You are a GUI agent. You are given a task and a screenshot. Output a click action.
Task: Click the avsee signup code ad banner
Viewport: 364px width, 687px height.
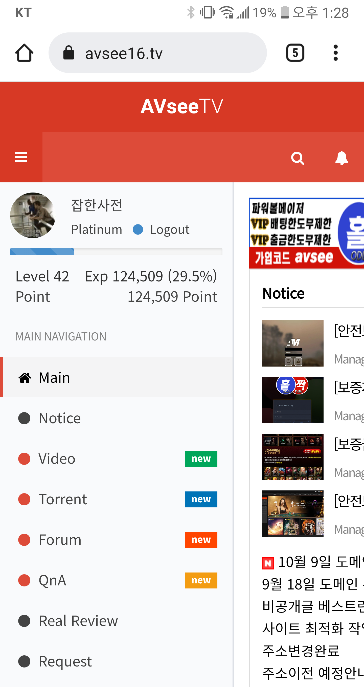tap(306, 233)
